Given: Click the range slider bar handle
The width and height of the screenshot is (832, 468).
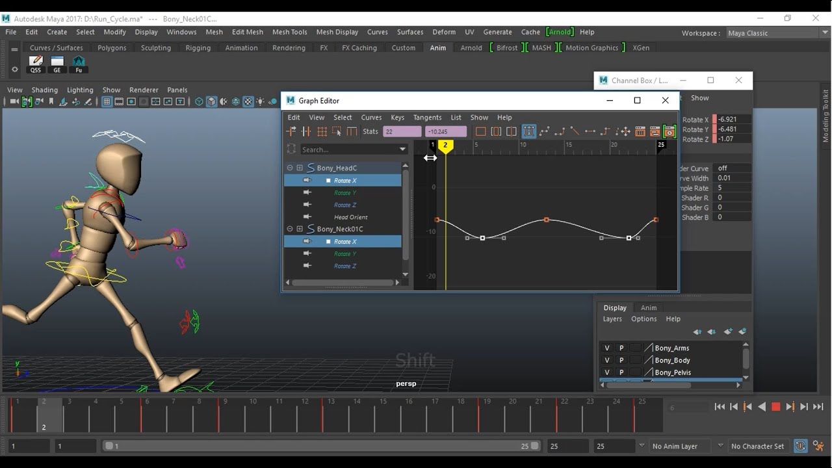Looking at the screenshot, I should (322, 446).
